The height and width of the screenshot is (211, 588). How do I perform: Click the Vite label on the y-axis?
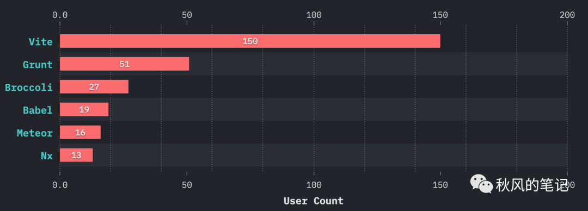coord(41,41)
